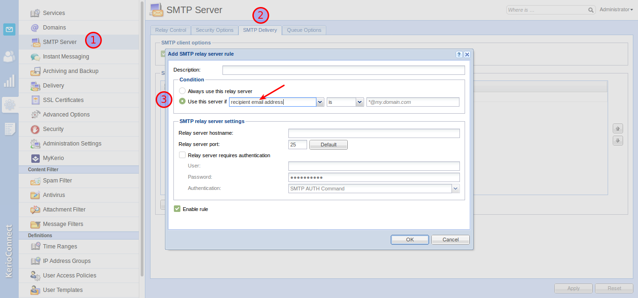Expand the recipient email address condition dropdown
This screenshot has width=638, height=298.
[x=320, y=102]
